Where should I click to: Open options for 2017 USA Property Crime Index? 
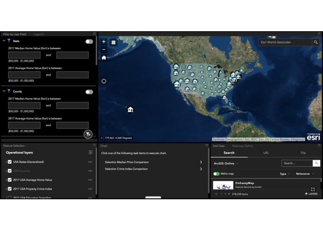click(90, 189)
